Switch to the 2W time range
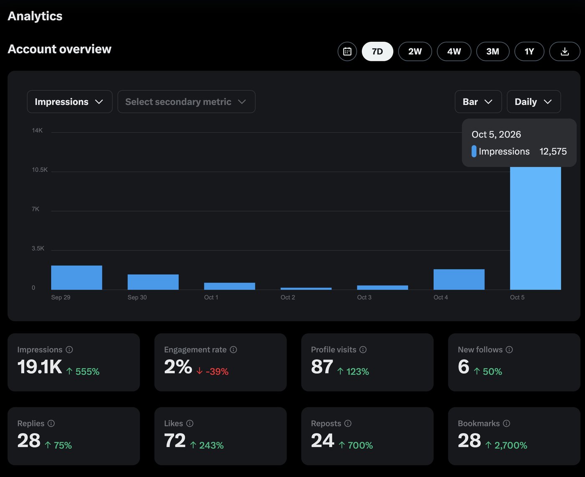The image size is (585, 477). point(415,51)
